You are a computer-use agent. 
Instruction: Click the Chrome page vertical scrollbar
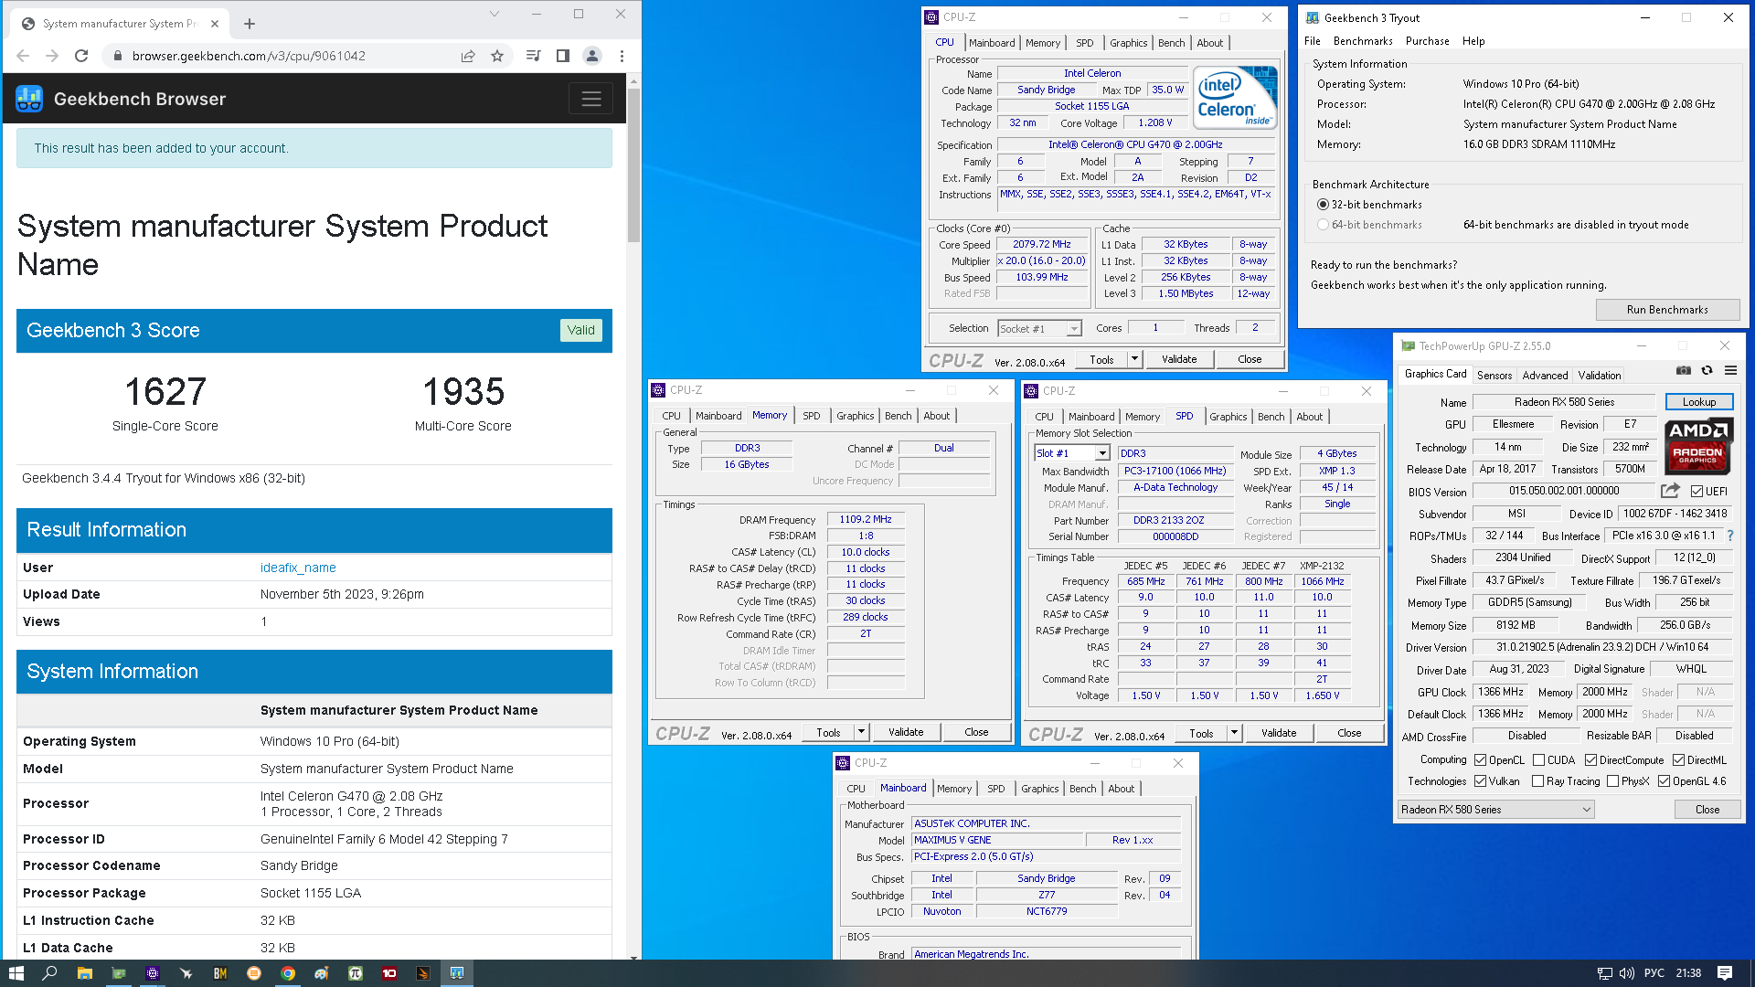(x=633, y=164)
